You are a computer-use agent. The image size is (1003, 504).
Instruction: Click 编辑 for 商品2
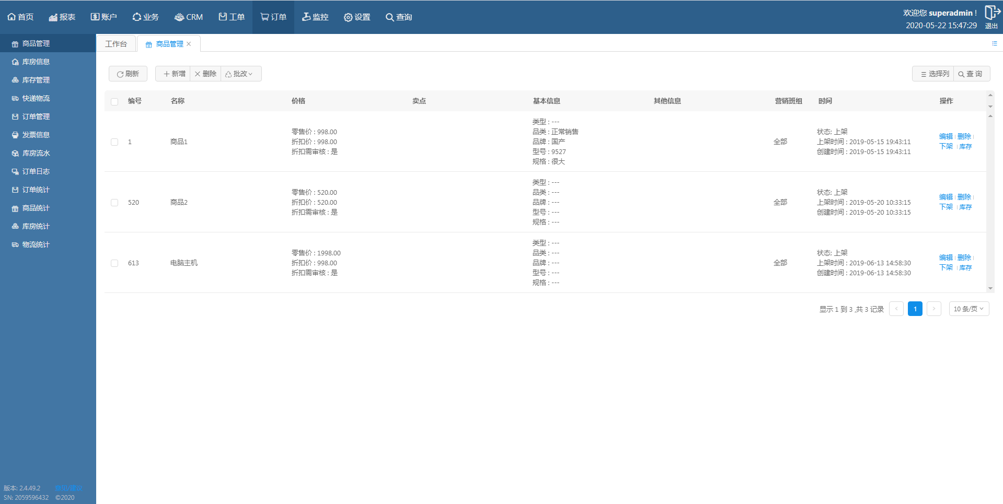click(946, 197)
